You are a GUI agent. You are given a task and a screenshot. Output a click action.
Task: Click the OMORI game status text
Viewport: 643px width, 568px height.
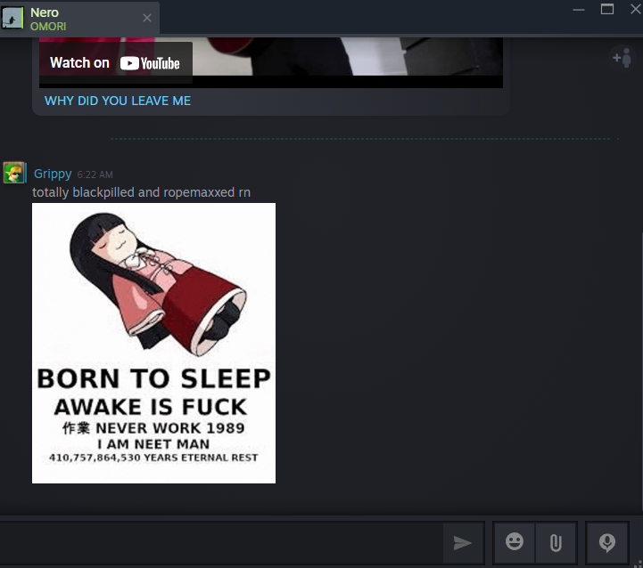(x=48, y=27)
